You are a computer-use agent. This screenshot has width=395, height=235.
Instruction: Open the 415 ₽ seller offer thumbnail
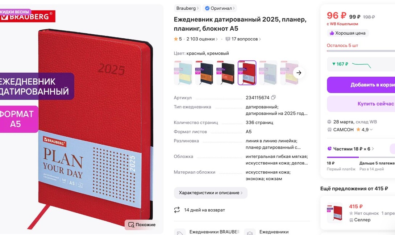[335, 213]
